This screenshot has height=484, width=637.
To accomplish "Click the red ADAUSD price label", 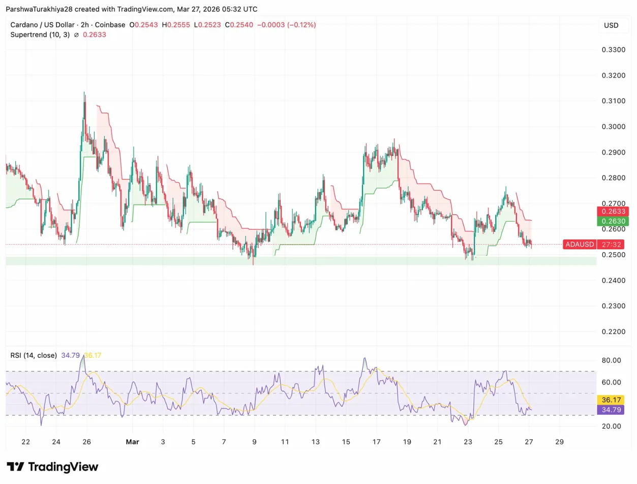I will coord(579,244).
